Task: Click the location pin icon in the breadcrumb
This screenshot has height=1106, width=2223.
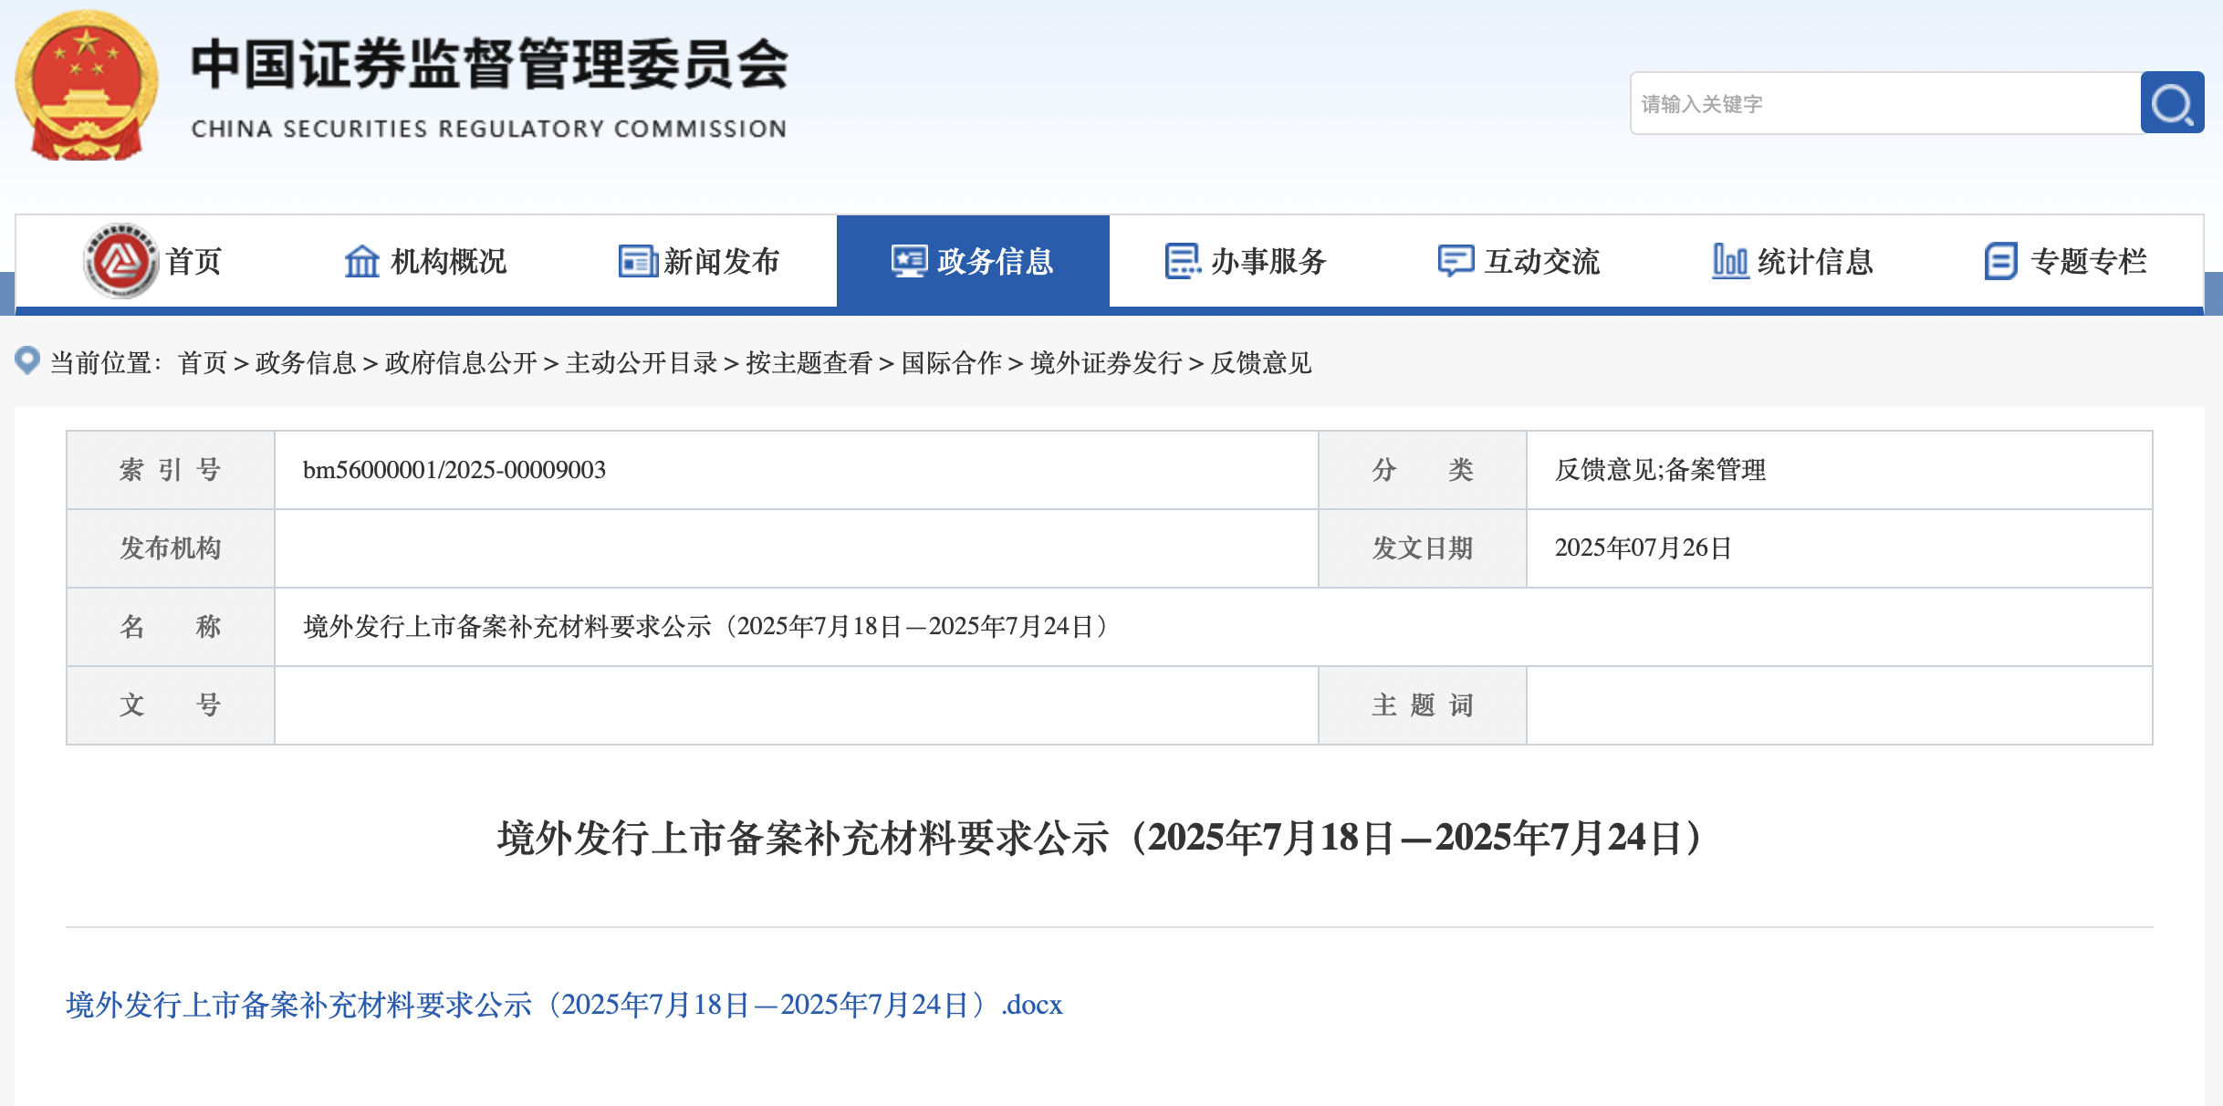Action: [27, 360]
